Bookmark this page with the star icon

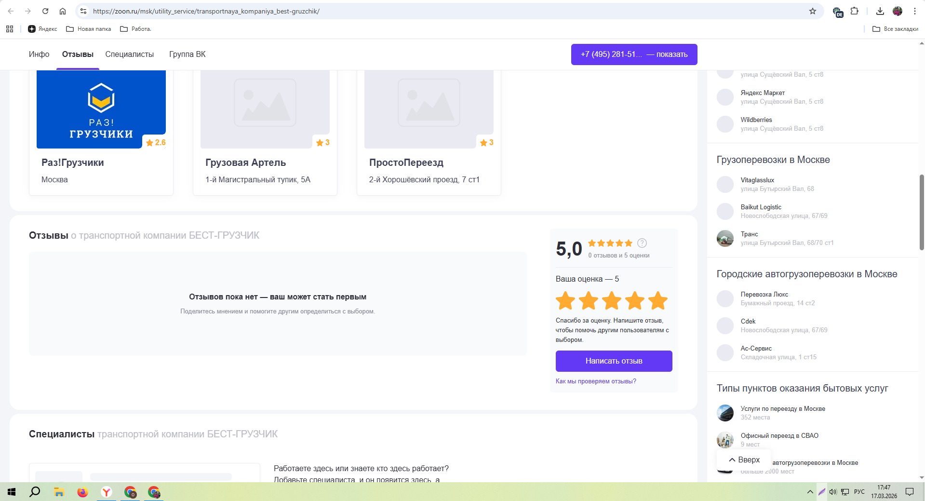coord(813,11)
